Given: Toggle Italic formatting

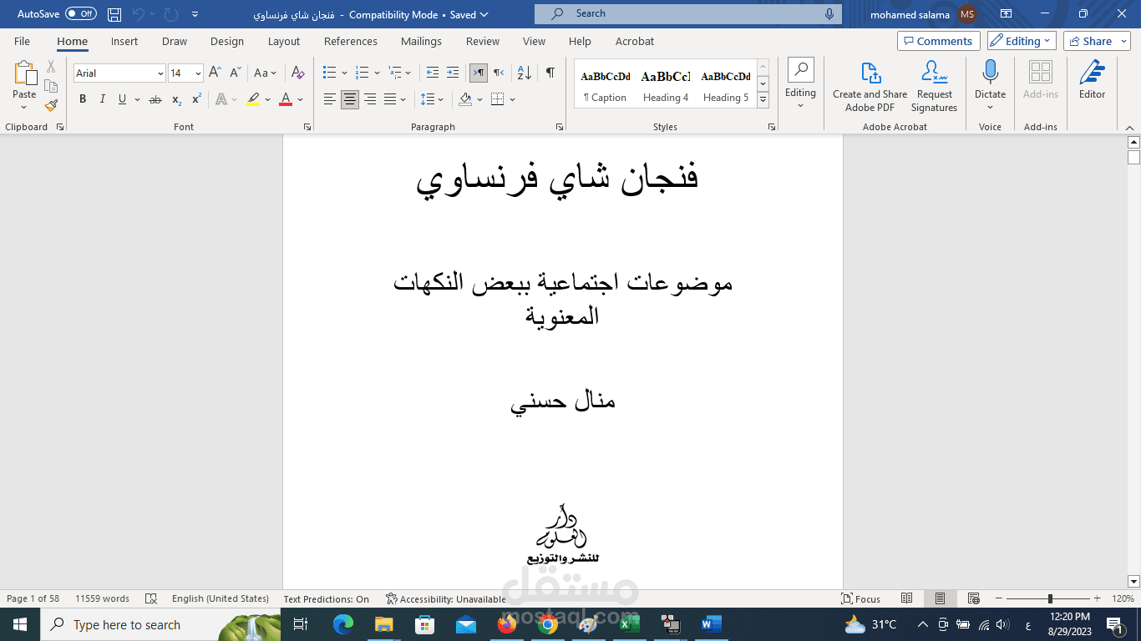Looking at the screenshot, I should click(x=103, y=99).
